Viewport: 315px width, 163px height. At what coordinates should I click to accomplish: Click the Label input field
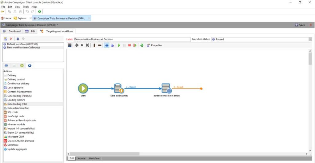click(x=132, y=39)
